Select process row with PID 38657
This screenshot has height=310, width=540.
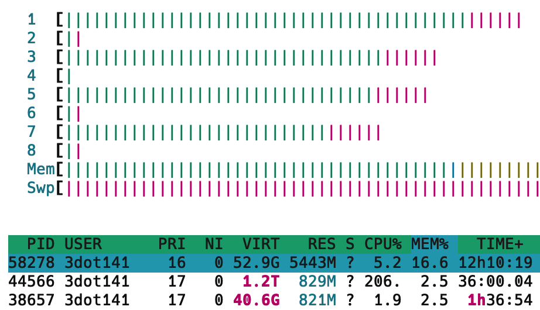point(270,300)
